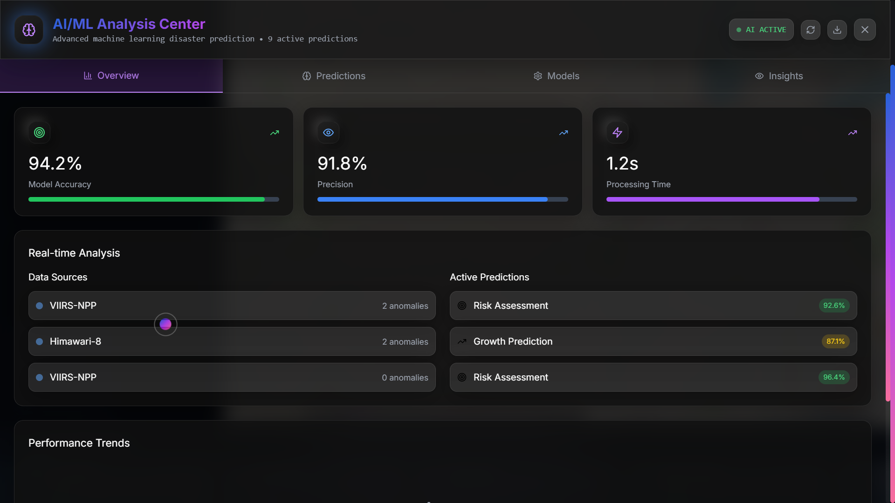Click the refresh icon button
Viewport: 895px width, 503px height.
810,30
